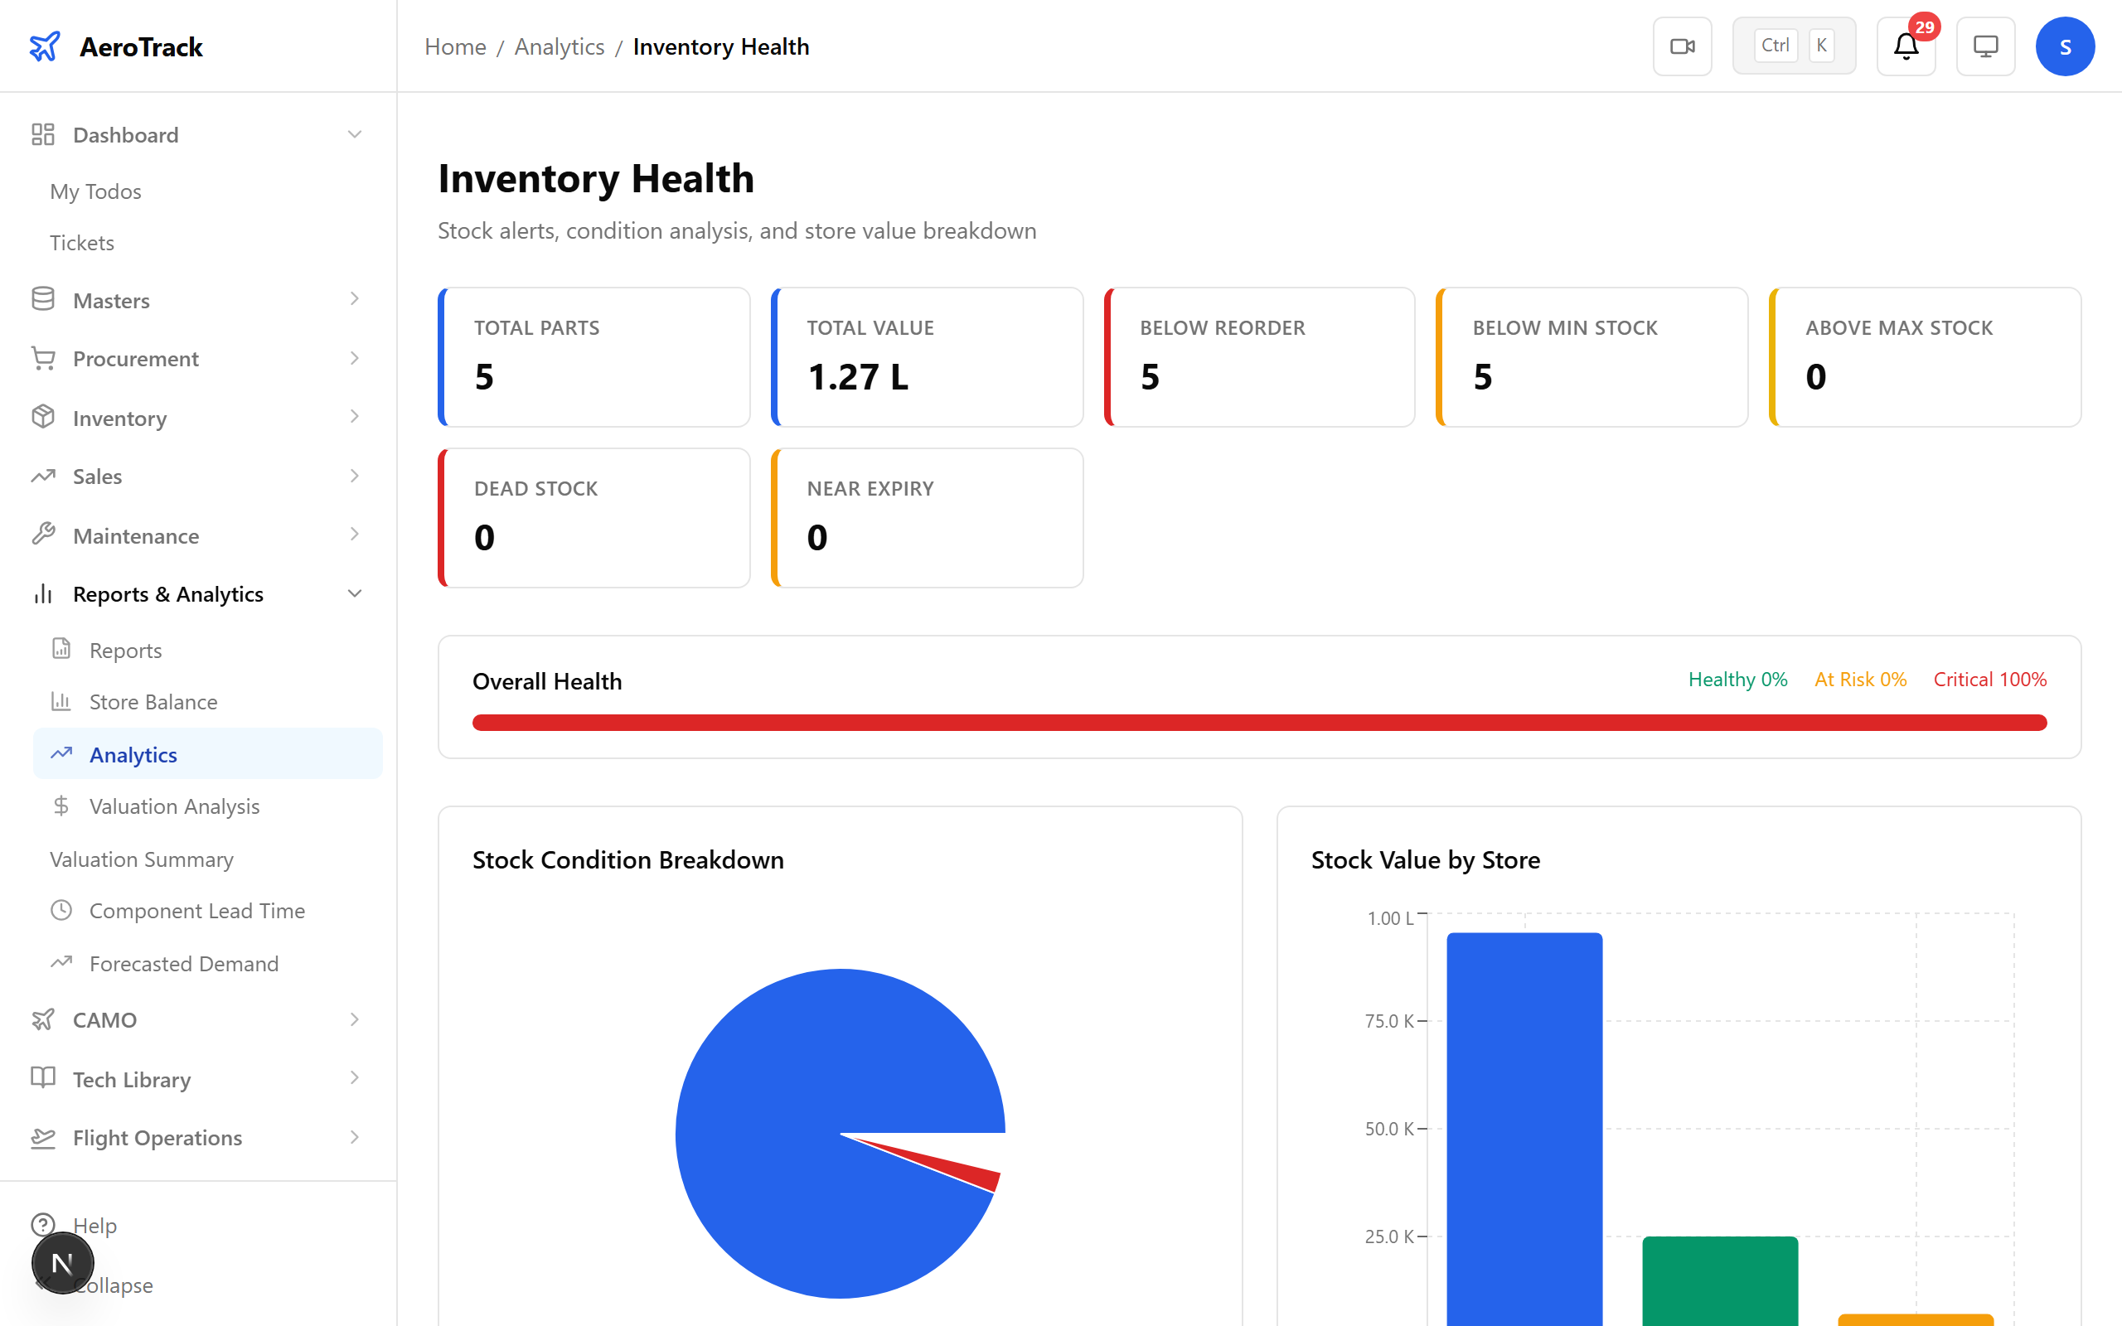
Task: Open the S profile avatar
Action: pyautogui.click(x=2066, y=46)
